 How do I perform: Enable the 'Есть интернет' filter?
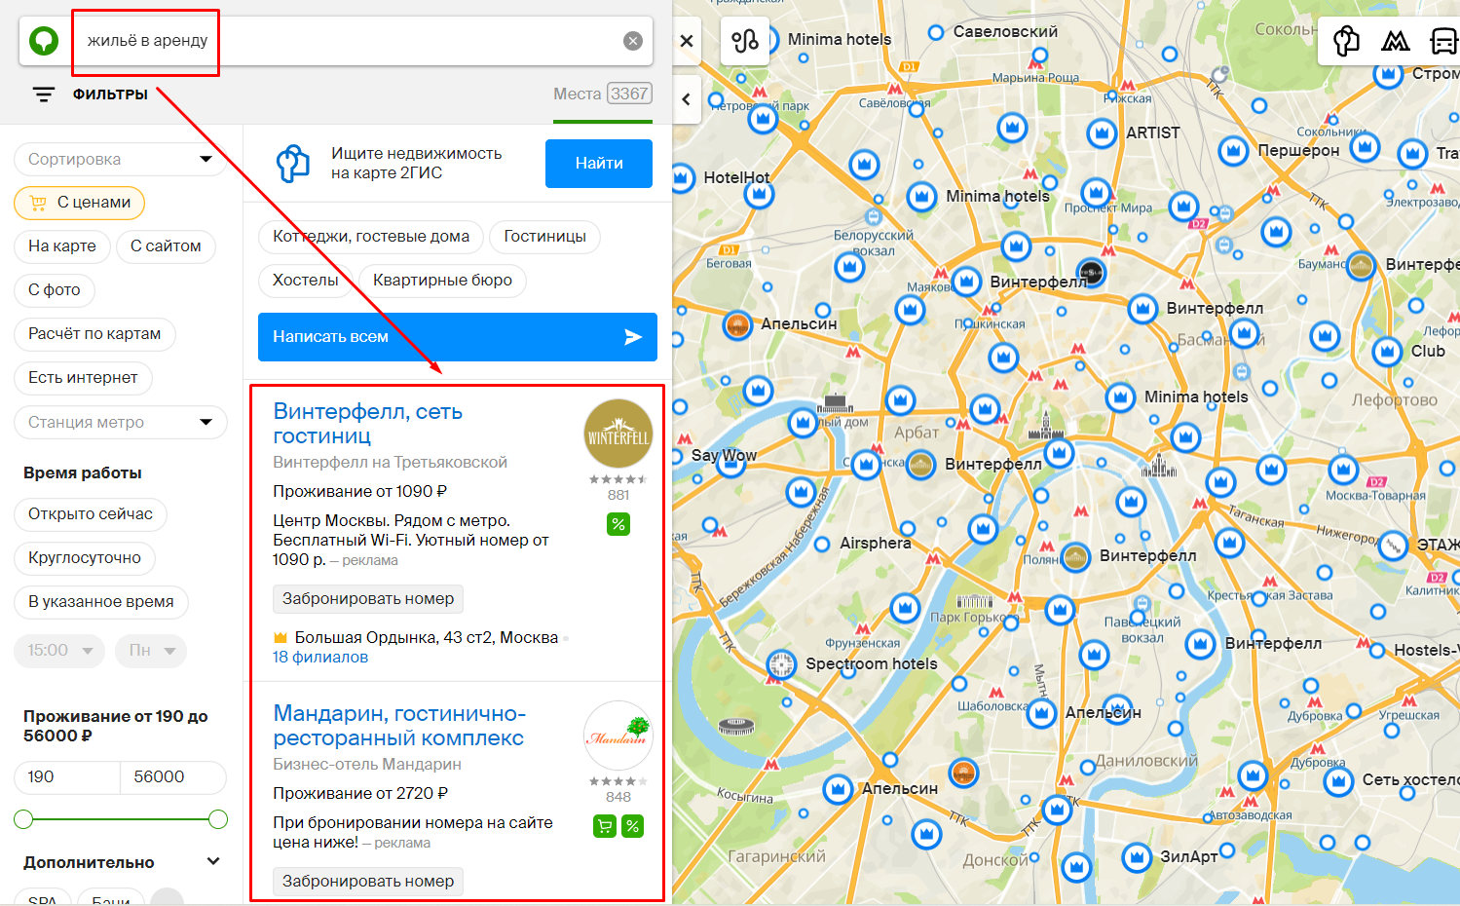83,378
